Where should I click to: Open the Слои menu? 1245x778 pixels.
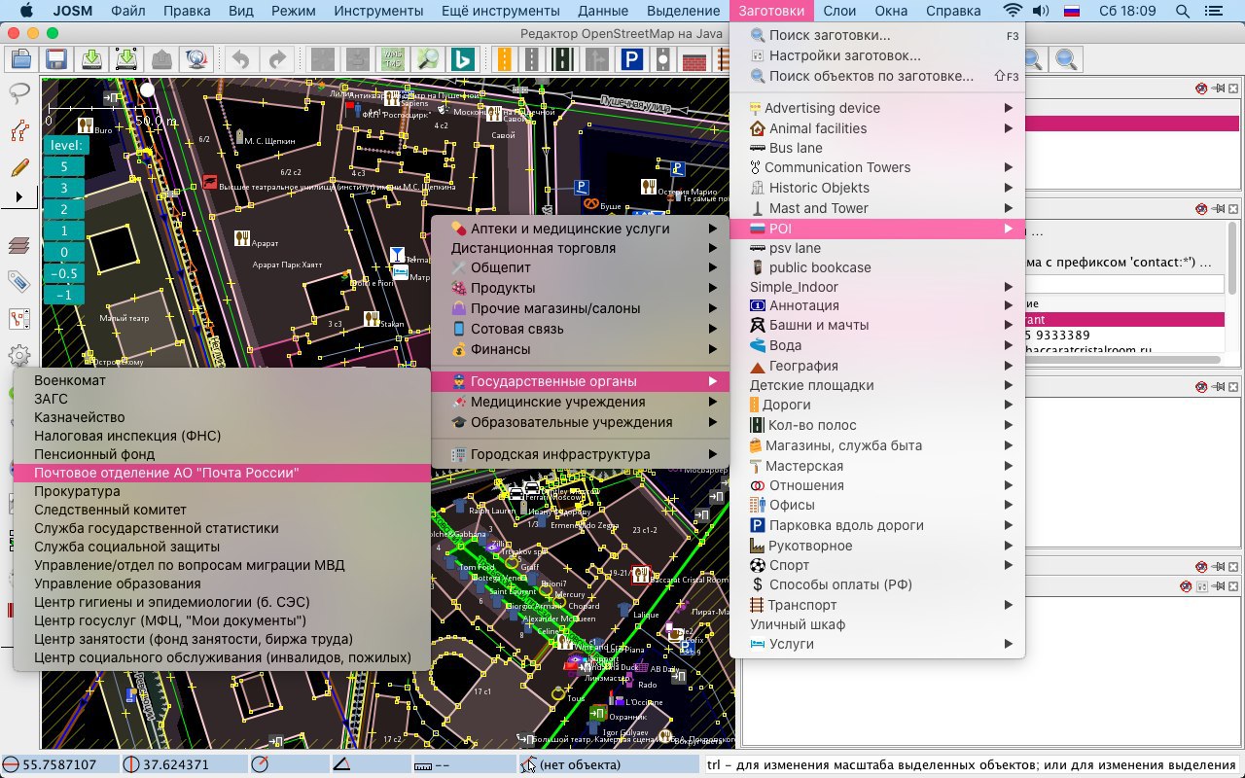(x=839, y=12)
